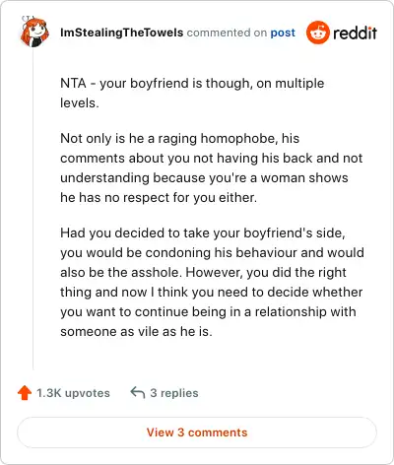
Task: Click the 'Not only is he' paragraph
Action: pyautogui.click(x=212, y=167)
